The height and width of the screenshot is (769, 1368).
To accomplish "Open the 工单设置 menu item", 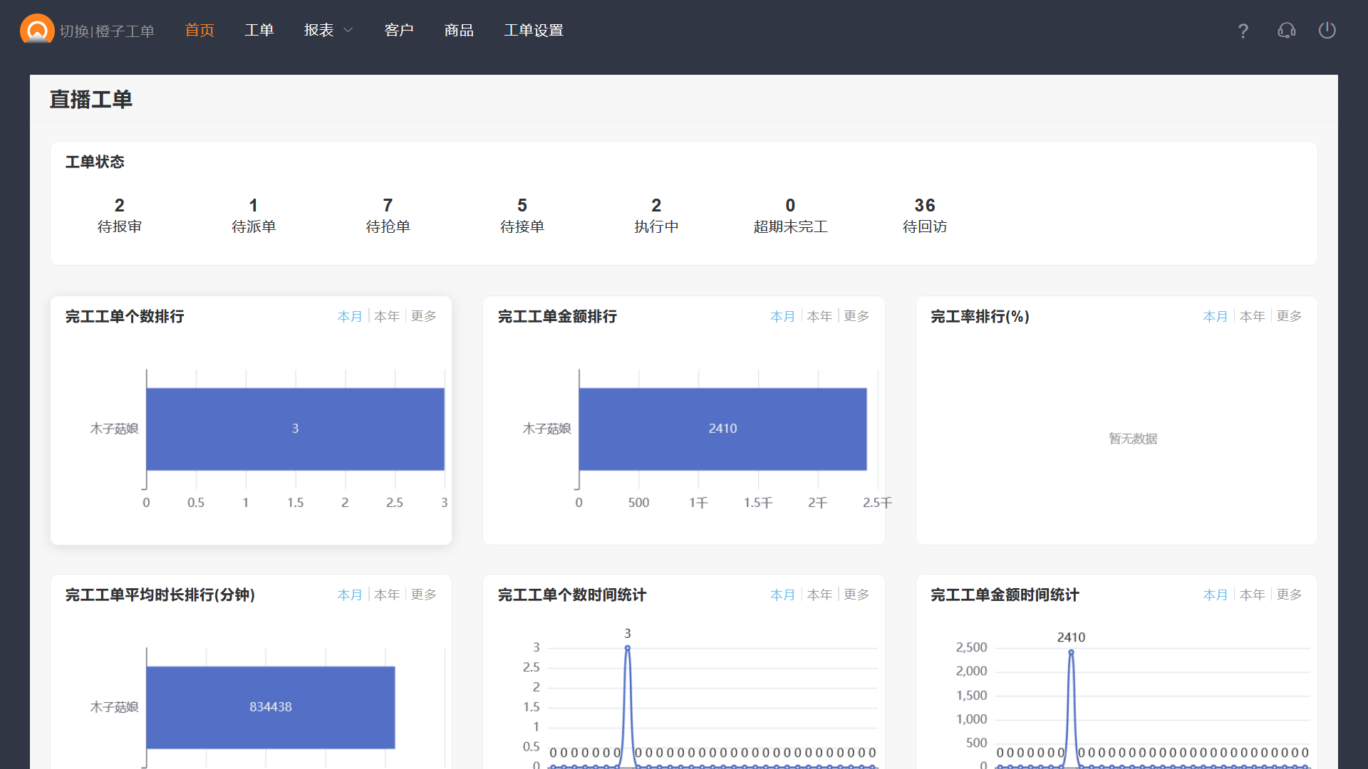I will [x=534, y=31].
